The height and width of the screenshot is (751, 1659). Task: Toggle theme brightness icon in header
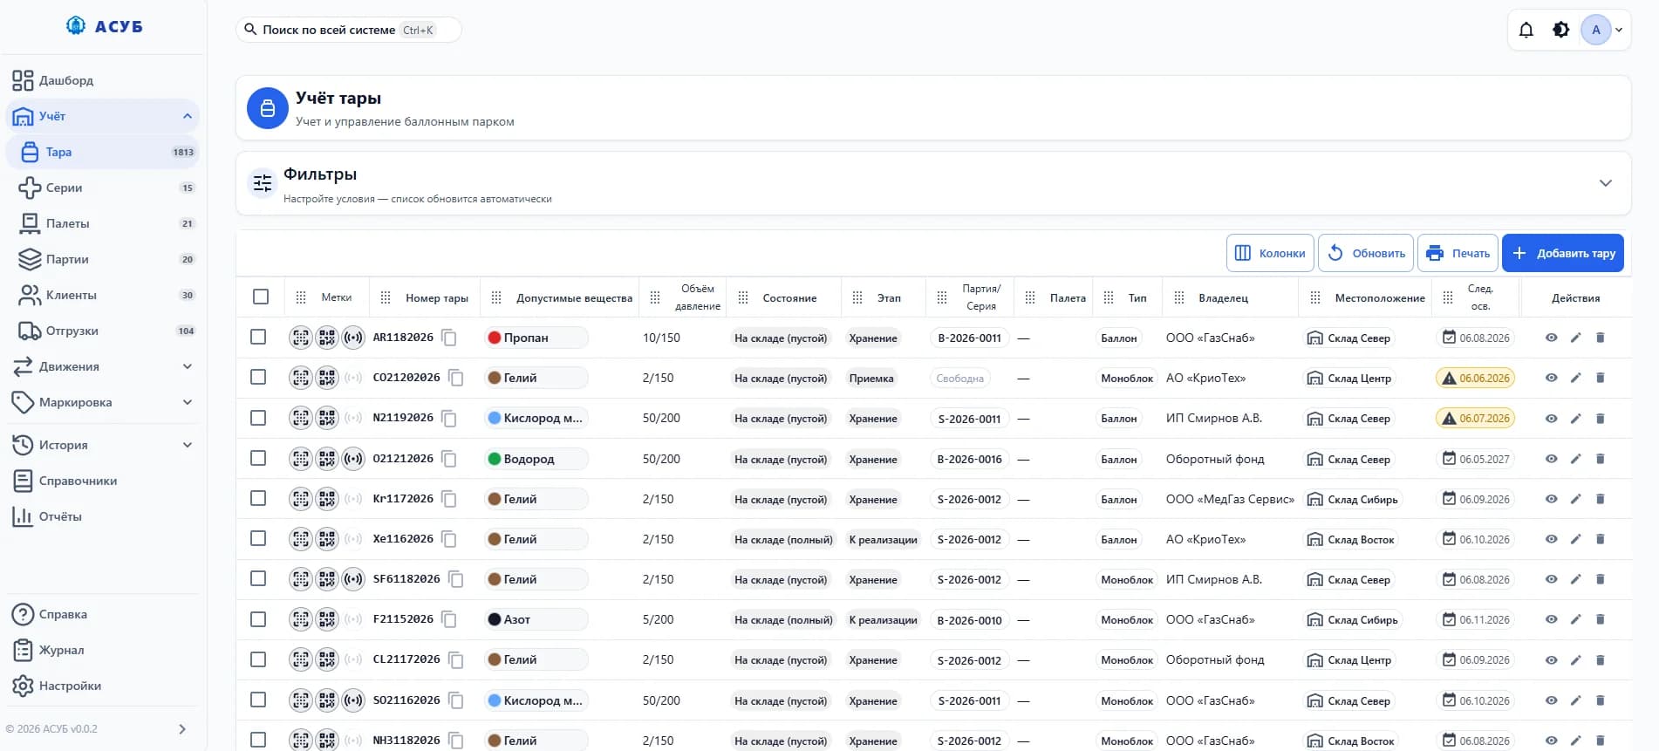pyautogui.click(x=1560, y=30)
